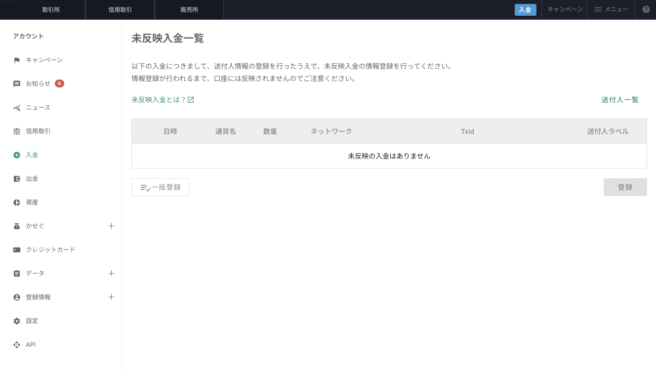Click the hamburger icon next to メニュー

coord(598,9)
